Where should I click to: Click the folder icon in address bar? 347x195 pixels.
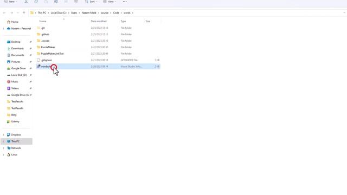tap(32, 13)
